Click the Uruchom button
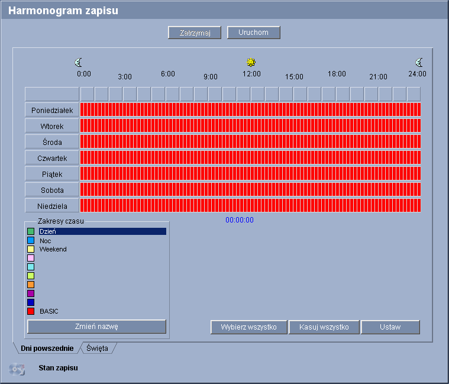449x384 pixels. (253, 33)
